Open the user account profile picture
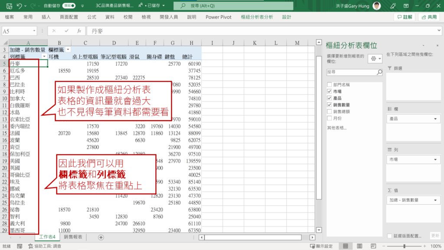 pyautogui.click(x=377, y=6)
